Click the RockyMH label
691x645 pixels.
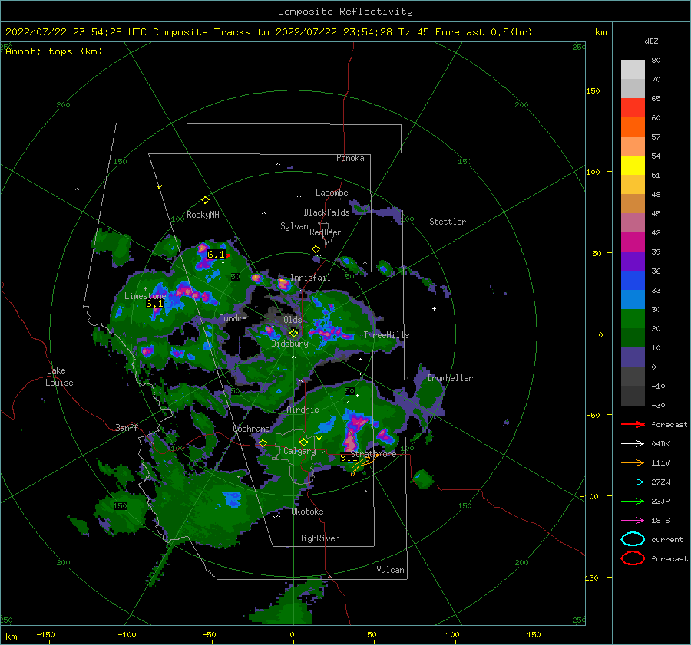[203, 215]
